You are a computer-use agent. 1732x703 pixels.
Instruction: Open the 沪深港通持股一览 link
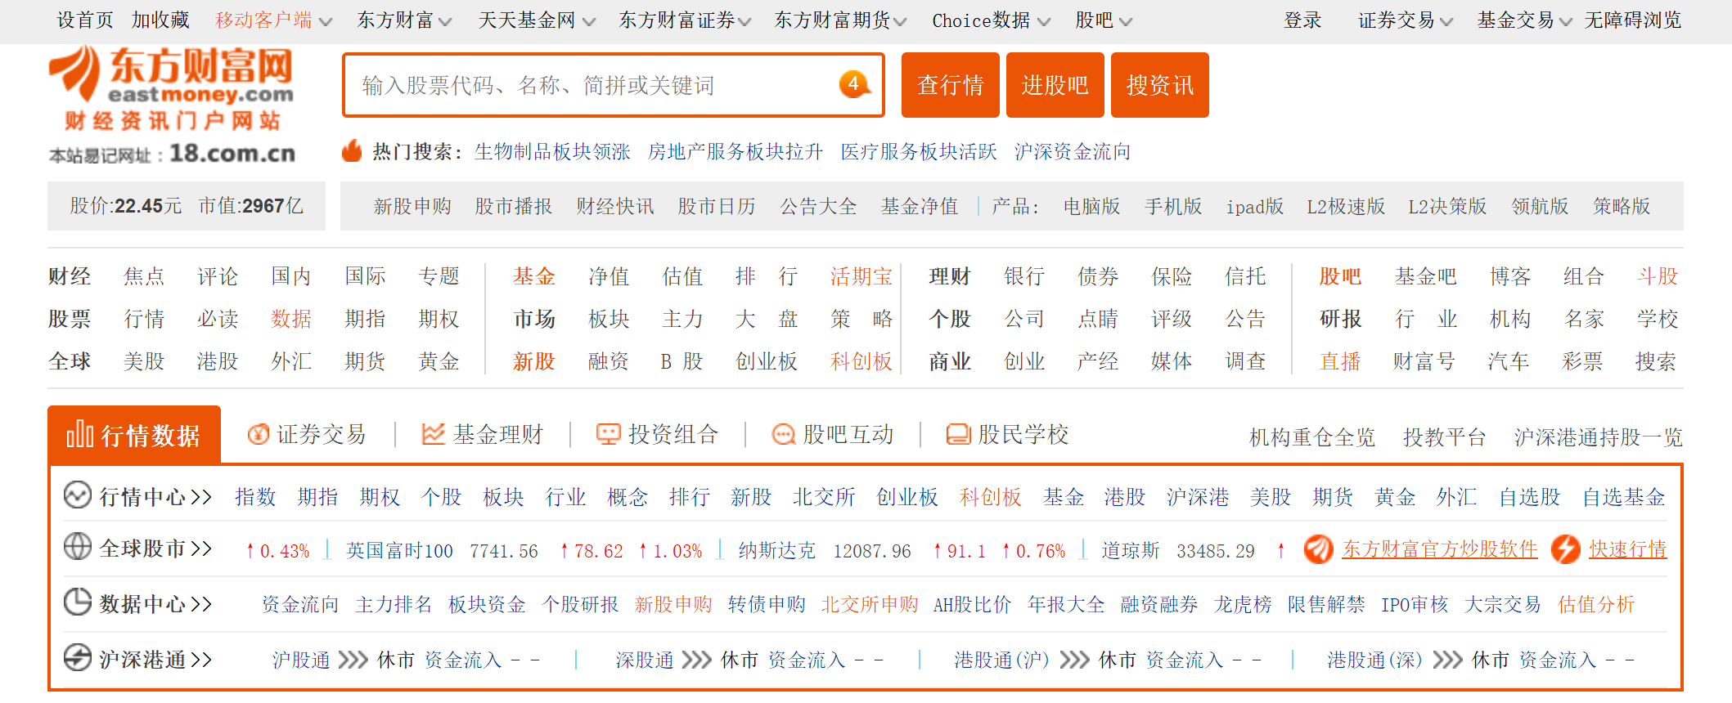[1599, 437]
